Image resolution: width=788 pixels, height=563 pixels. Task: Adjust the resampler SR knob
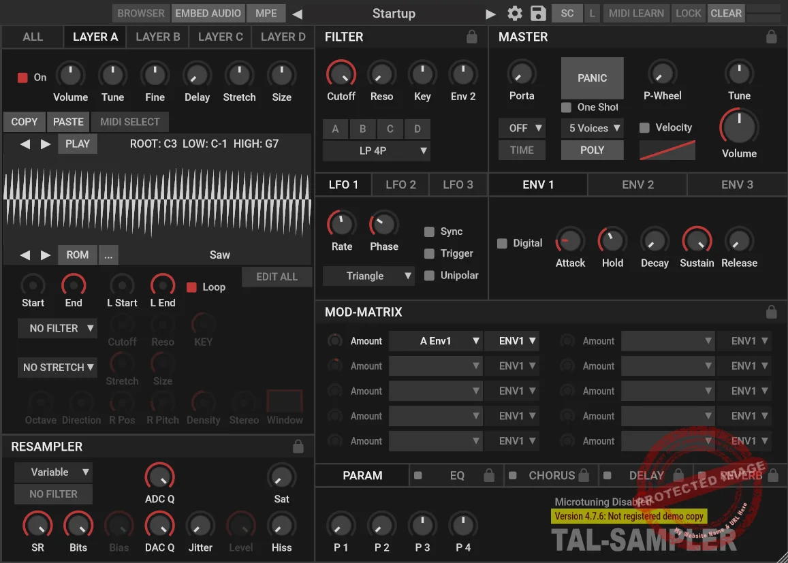tap(37, 526)
